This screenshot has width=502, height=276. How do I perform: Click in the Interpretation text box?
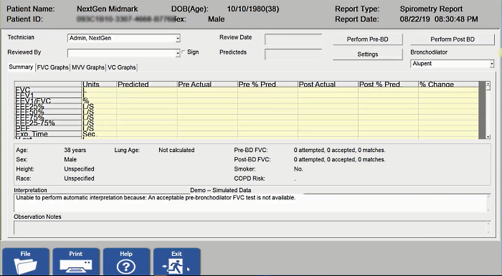(x=252, y=203)
